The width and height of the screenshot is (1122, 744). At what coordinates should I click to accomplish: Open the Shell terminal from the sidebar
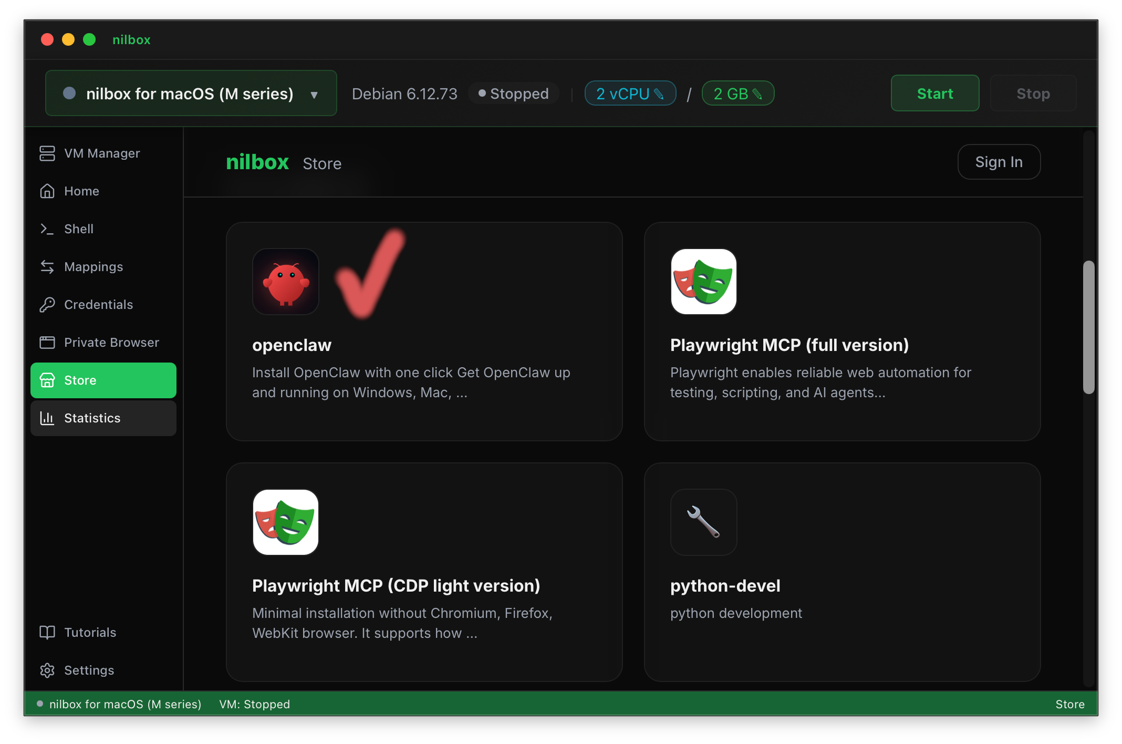79,229
